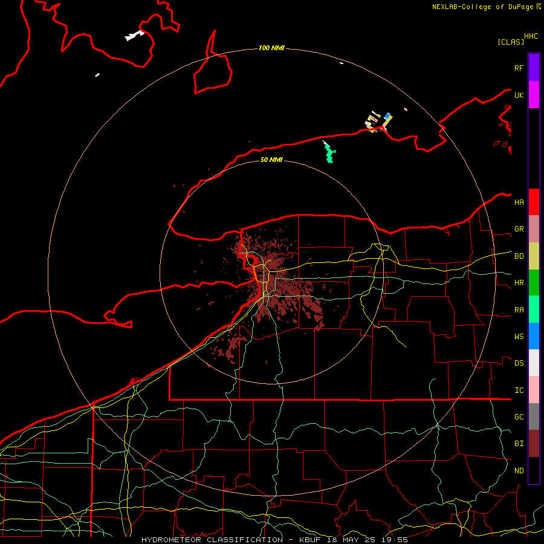
Task: Click the RF purple legend swatch
Action: point(534,67)
